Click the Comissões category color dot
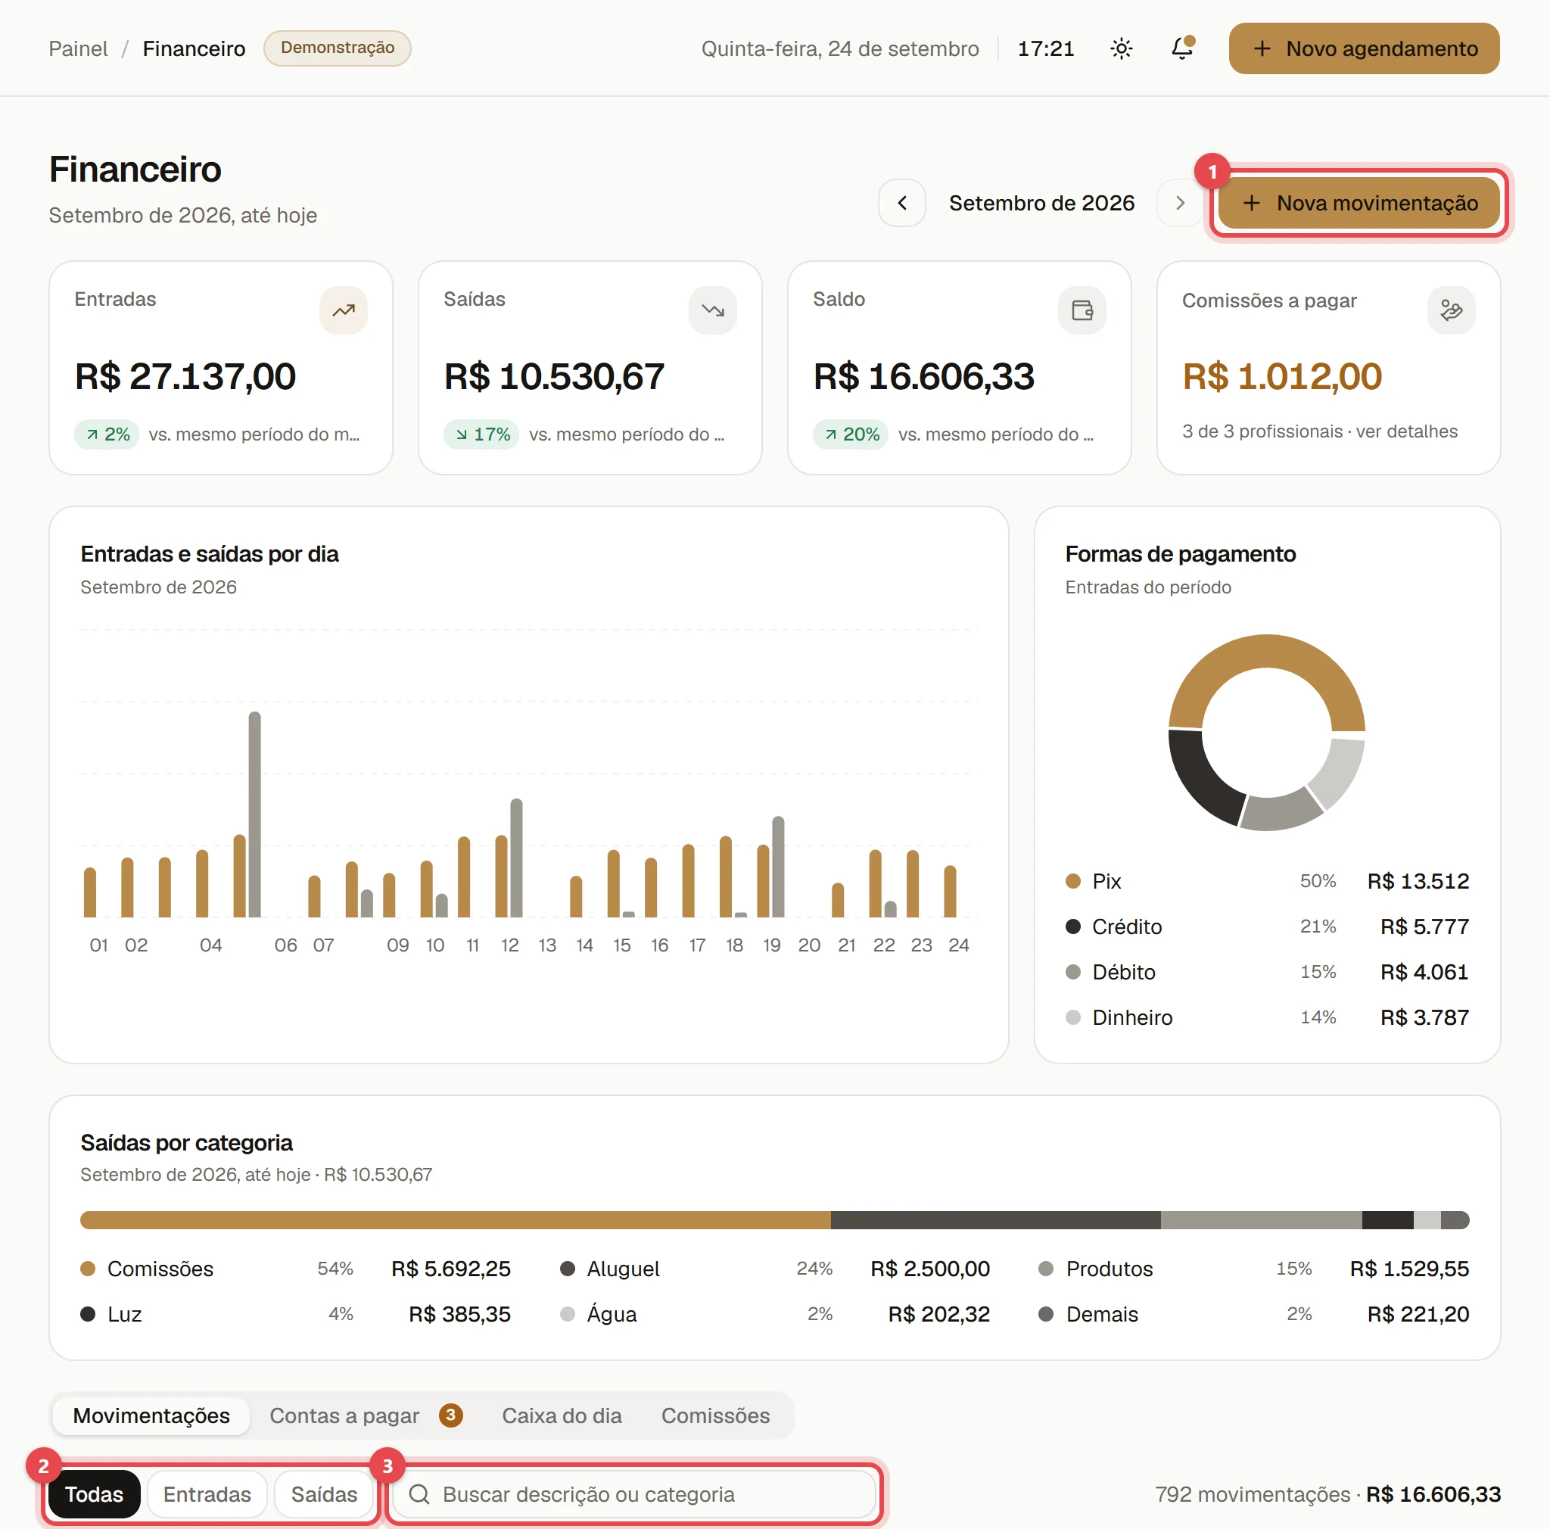The height and width of the screenshot is (1529, 1550). pos(89,1269)
